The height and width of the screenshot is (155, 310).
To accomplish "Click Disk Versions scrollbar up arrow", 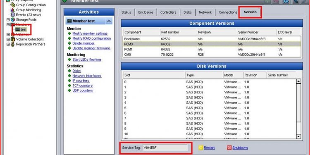I will (298, 81).
